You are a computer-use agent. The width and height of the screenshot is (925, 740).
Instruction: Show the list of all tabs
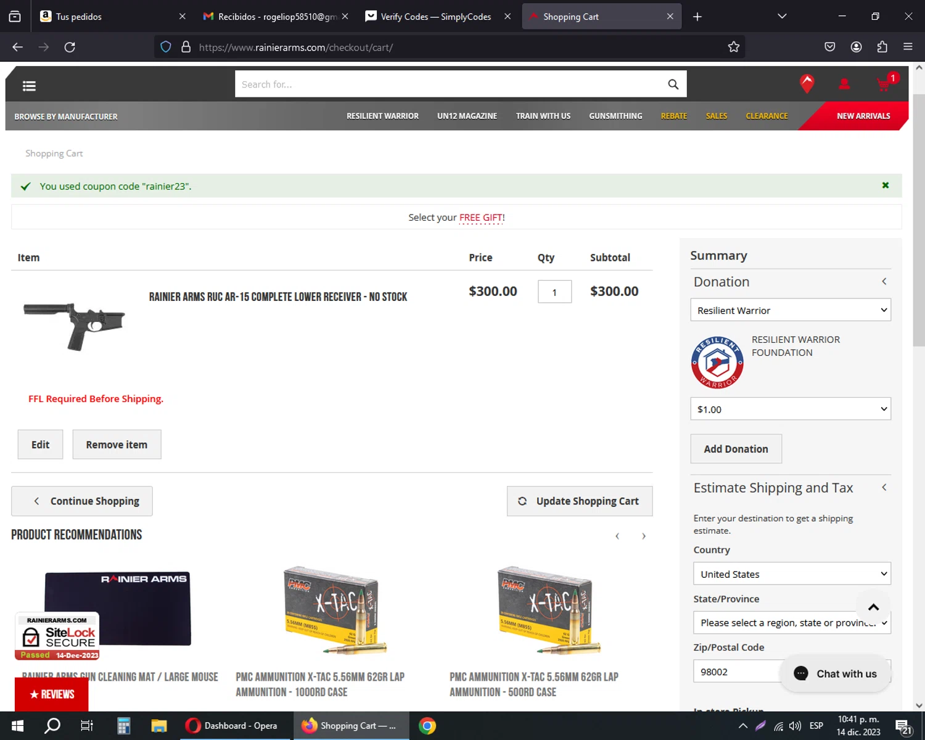pos(782,17)
